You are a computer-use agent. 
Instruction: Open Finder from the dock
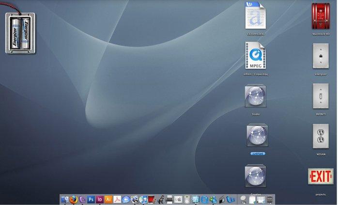65,200
